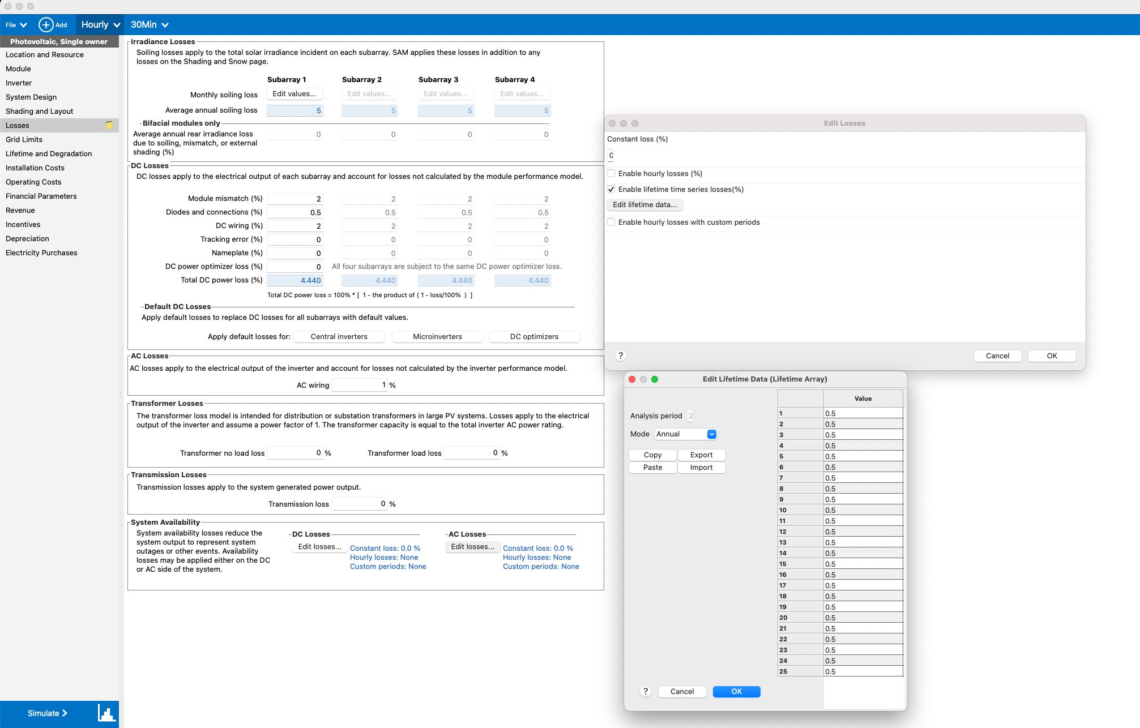Click Simulate arrow button
Viewport: 1140px width, 728px height.
click(x=48, y=713)
